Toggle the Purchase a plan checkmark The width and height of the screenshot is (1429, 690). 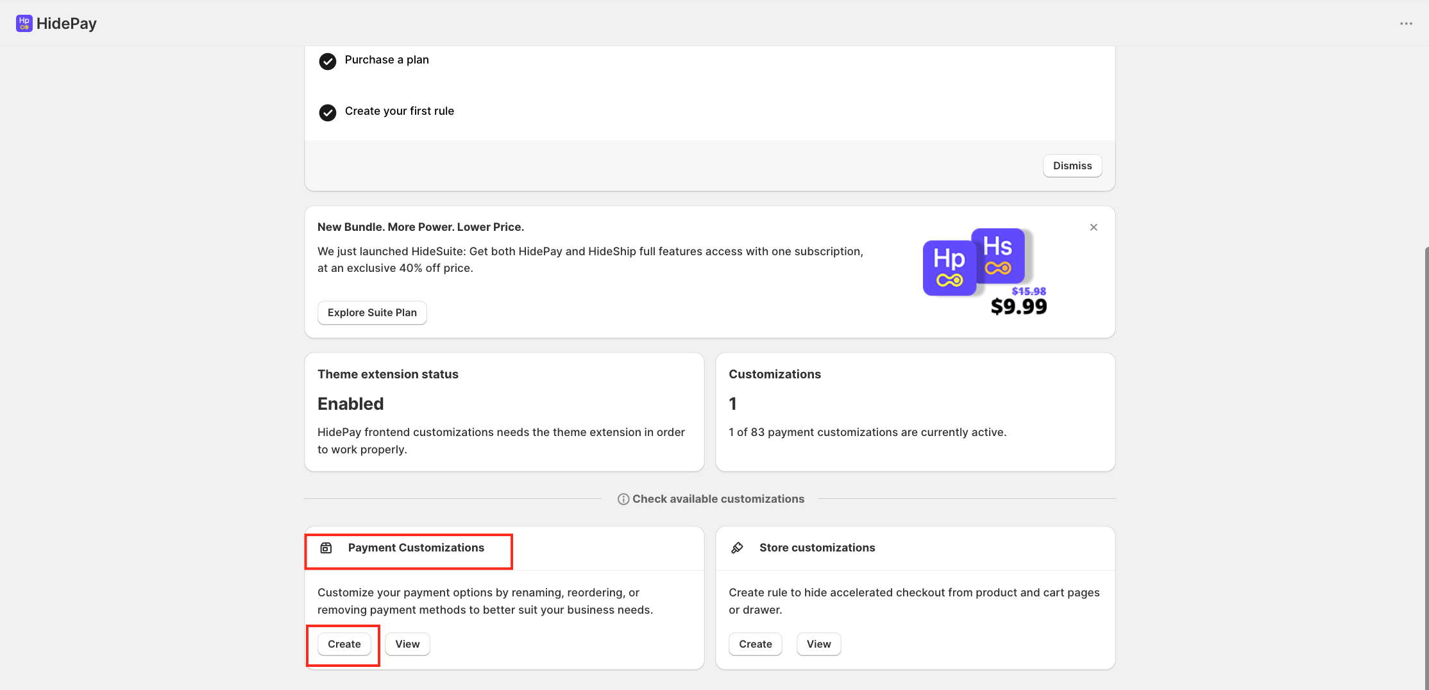point(328,62)
